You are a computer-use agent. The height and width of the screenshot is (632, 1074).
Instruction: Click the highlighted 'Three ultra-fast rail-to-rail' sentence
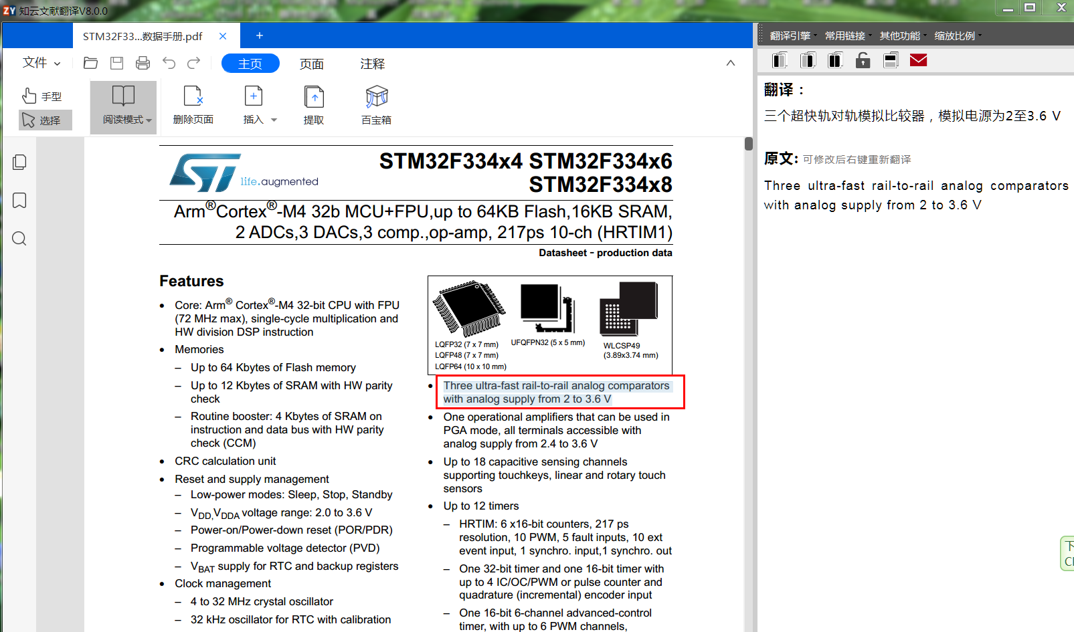tap(557, 392)
